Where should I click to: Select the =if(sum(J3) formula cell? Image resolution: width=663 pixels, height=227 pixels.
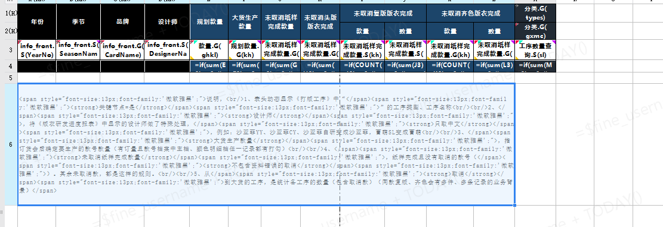[x=405, y=66]
